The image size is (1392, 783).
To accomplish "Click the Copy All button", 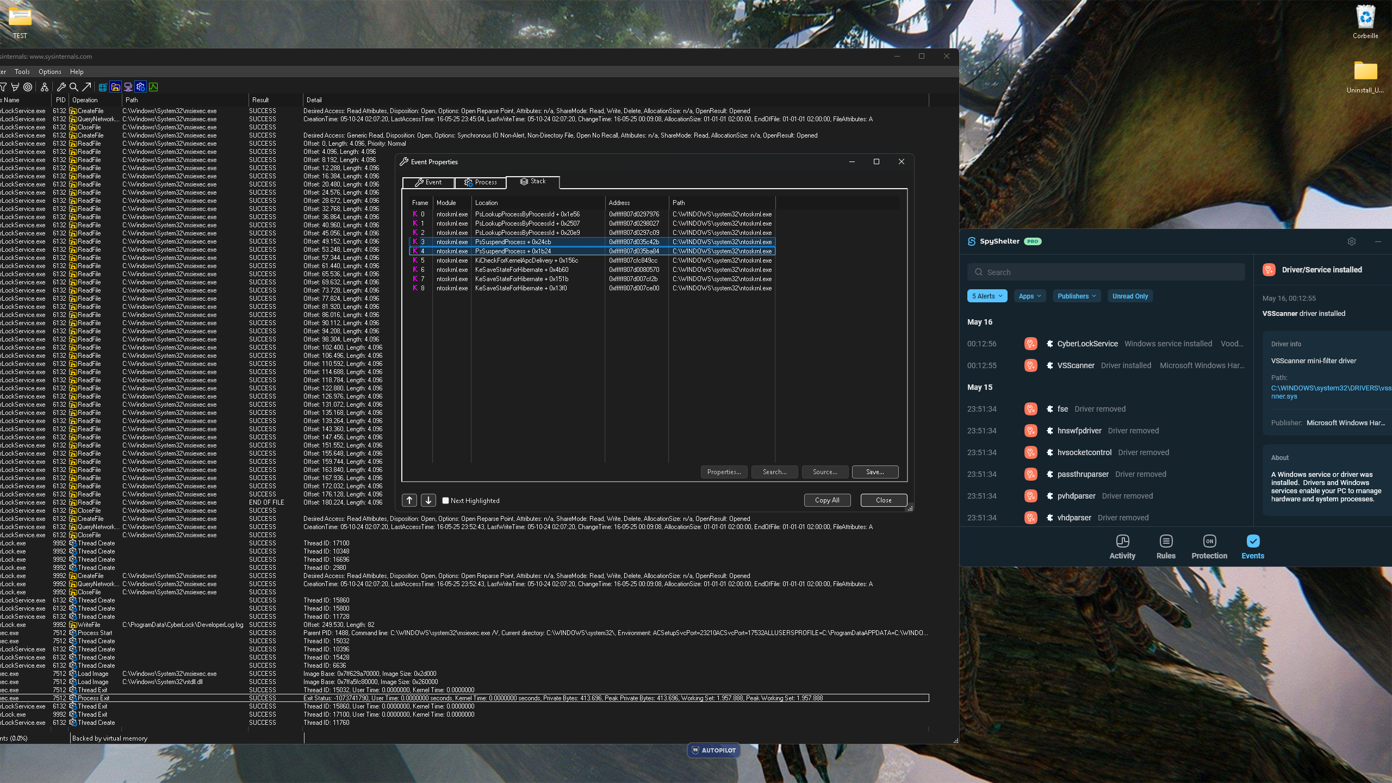I will click(827, 500).
